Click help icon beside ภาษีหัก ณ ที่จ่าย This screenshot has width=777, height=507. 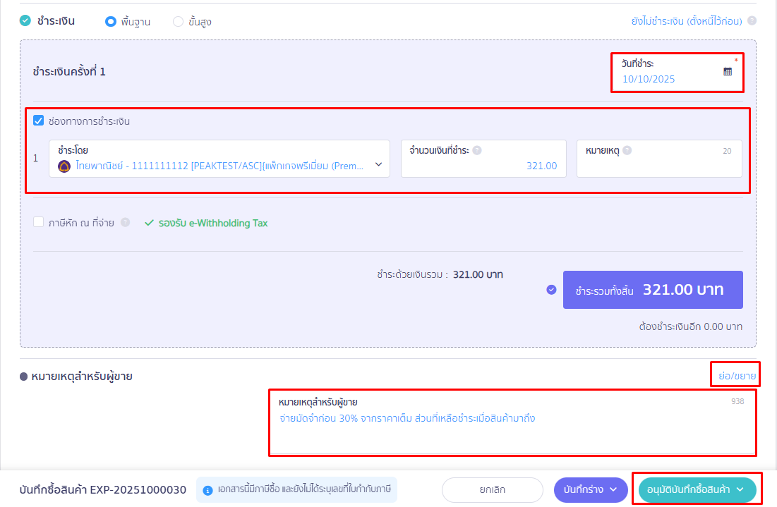coord(125,223)
